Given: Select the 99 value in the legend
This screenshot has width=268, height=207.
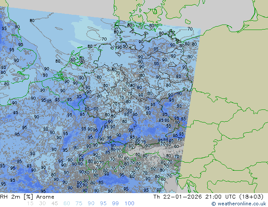Looking at the screenshot, I should coord(115,204).
